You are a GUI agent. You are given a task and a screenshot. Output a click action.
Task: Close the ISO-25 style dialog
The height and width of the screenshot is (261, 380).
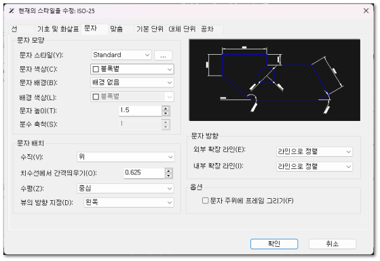coord(366,11)
